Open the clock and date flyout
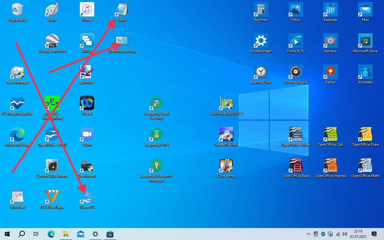384x240 pixels. point(358,234)
